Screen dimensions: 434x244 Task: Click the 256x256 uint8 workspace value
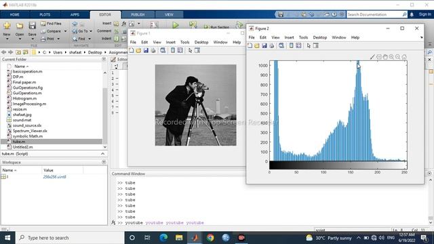[x=54, y=177]
